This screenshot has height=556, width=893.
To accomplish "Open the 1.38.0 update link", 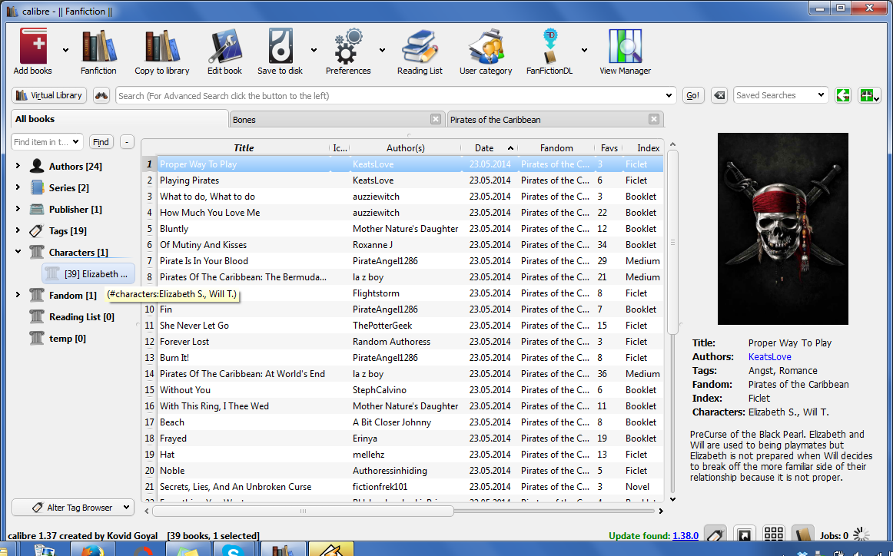I will coord(686,535).
